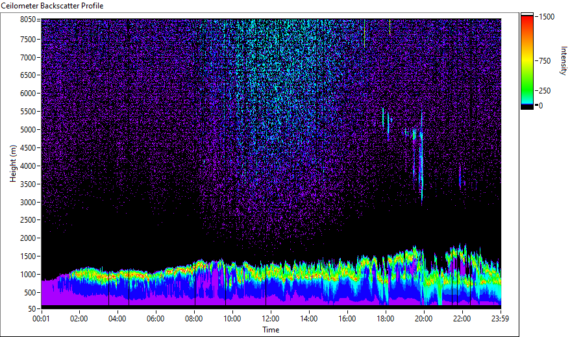Click the 7000 height tick label

point(28,57)
